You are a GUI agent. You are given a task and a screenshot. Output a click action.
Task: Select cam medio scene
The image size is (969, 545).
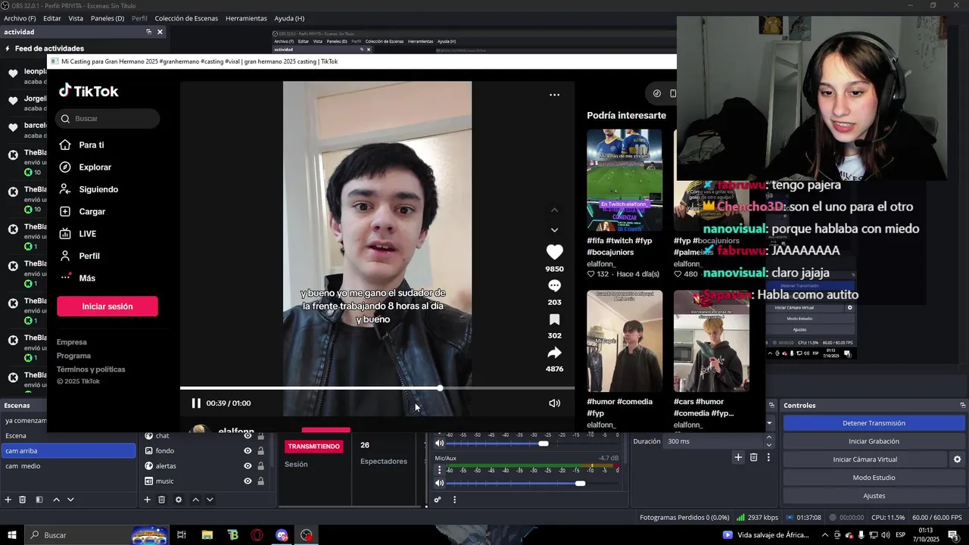68,466
